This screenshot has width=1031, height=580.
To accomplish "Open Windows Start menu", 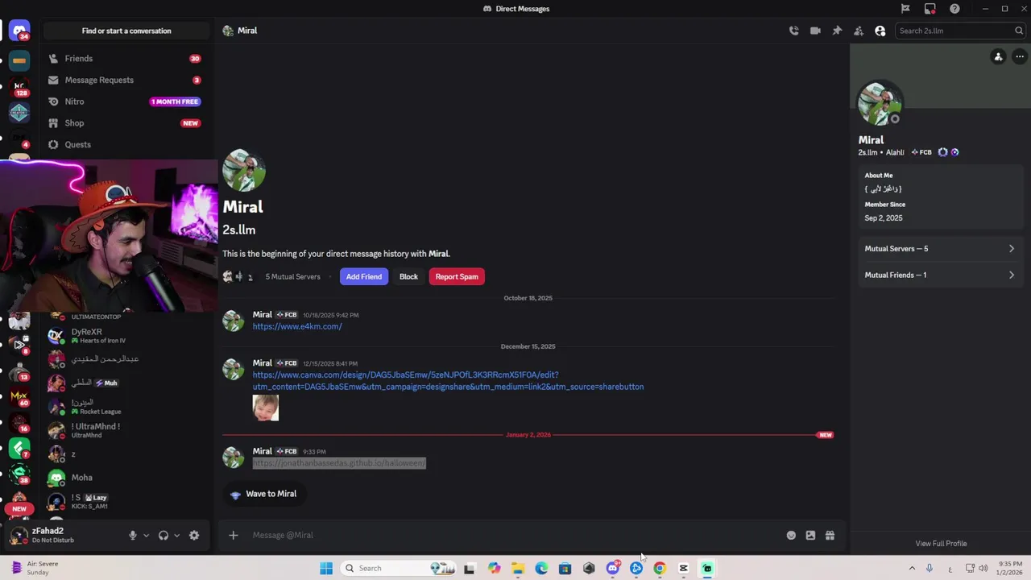I will [326, 568].
